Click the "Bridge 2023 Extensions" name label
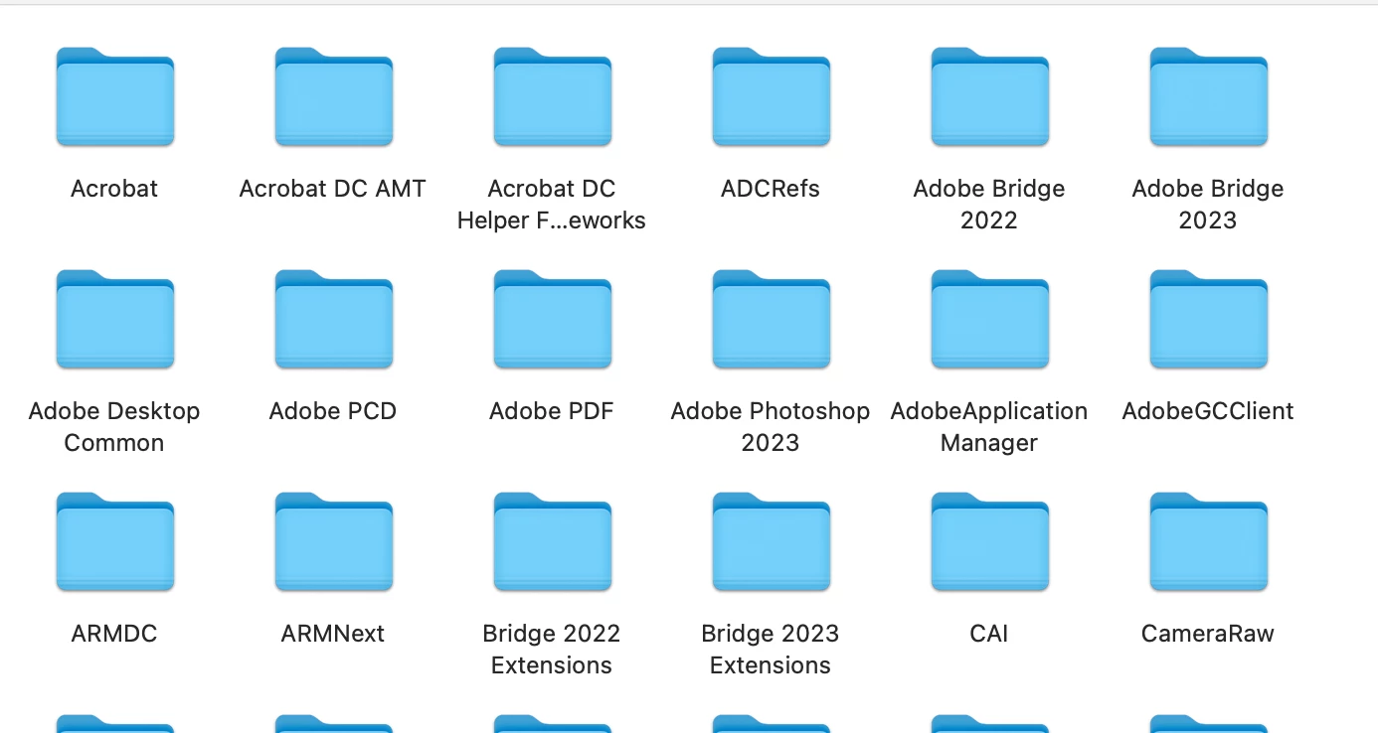 click(x=771, y=650)
